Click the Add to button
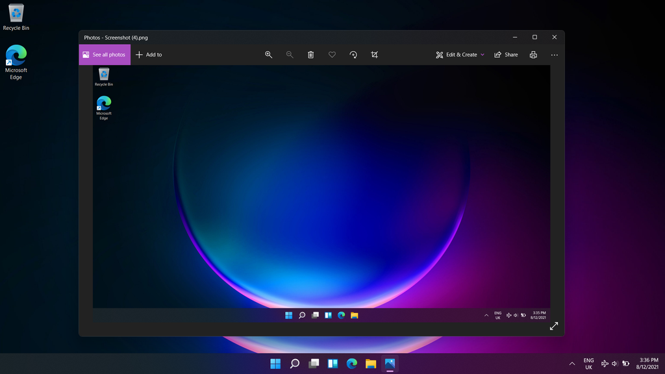Image resolution: width=665 pixels, height=374 pixels. (x=148, y=55)
